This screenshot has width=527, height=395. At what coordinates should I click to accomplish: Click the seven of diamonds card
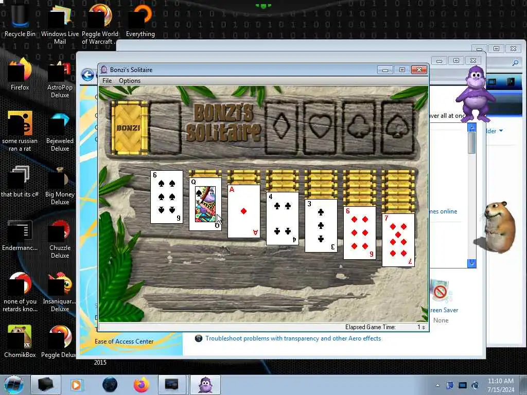point(398,240)
